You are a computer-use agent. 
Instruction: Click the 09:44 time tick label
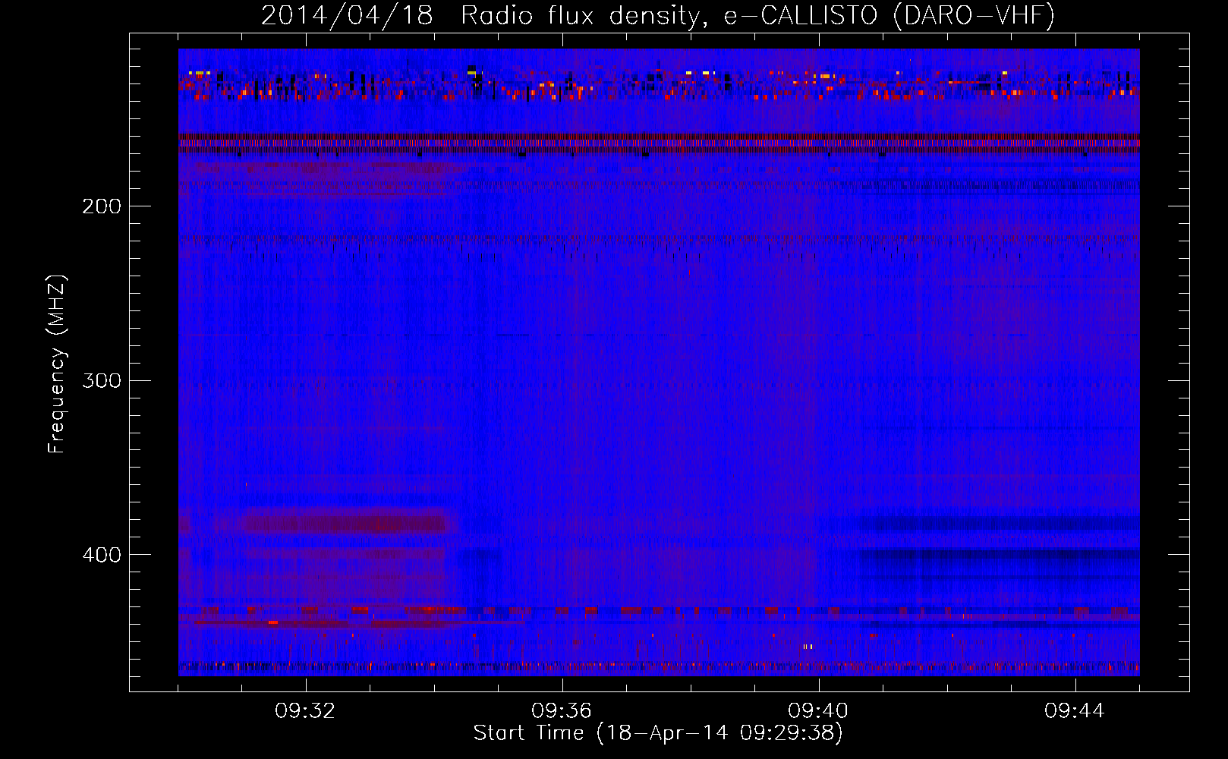point(1075,711)
